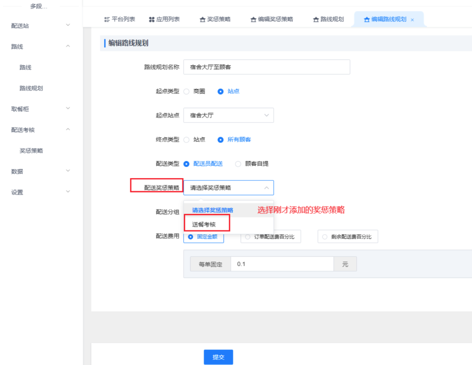Viewport: 472px width, 365px height.
Task: Click the home icon on 编辑奖惩策略 tab
Action: [253, 19]
